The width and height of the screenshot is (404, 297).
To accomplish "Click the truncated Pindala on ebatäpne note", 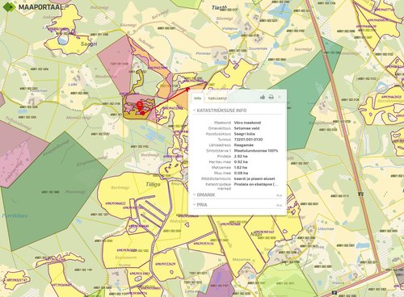I will (256, 184).
